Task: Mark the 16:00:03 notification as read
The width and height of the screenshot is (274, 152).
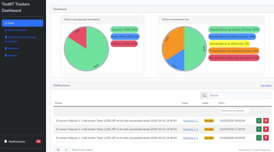Action: [259, 138]
